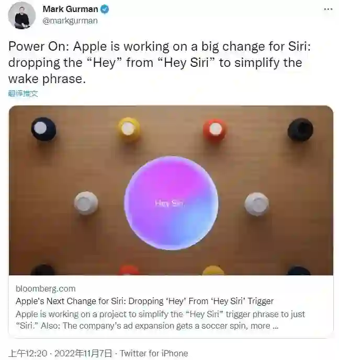This screenshot has width=339, height=360.
Task: Click the article description preview text
Action: click(161, 320)
